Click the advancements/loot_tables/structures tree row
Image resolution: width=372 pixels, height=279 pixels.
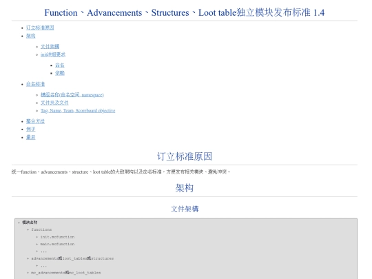(x=72, y=258)
